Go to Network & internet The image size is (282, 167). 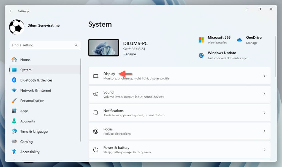(45, 90)
